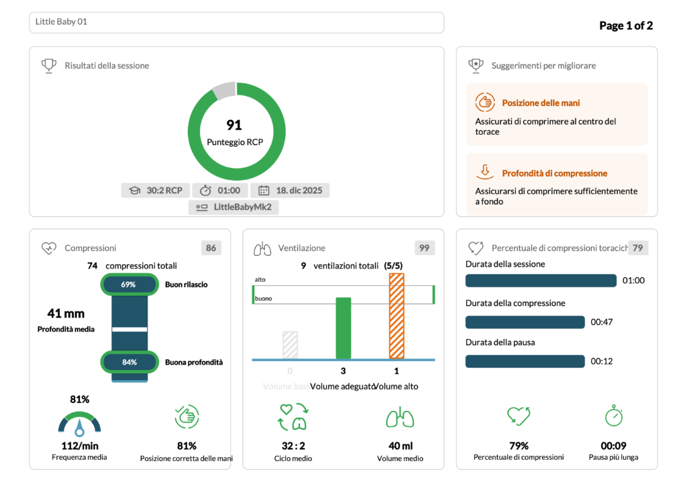
Task: Click the 69% Buon rilascio indicator
Action: pyautogui.click(x=129, y=285)
